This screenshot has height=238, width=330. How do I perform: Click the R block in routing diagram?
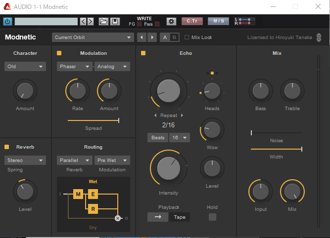(x=93, y=209)
